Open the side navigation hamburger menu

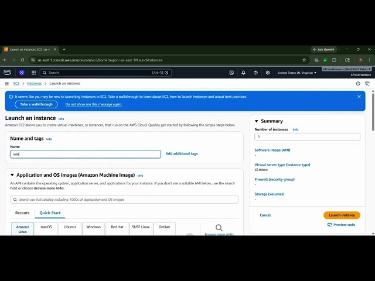[x=7, y=83]
